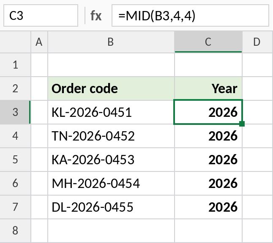Click the fill handle of cell C3
Viewport: 273px width, 243px height.
tap(242, 124)
